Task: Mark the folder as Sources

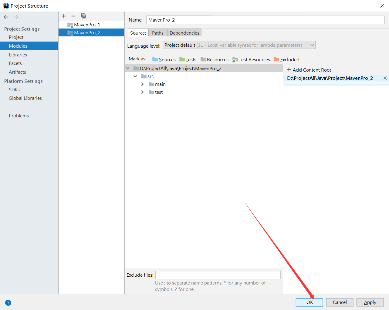Action: click(164, 59)
